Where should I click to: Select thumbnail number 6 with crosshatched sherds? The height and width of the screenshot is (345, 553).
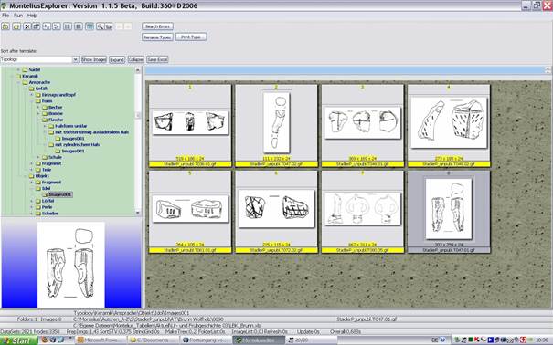(276, 212)
